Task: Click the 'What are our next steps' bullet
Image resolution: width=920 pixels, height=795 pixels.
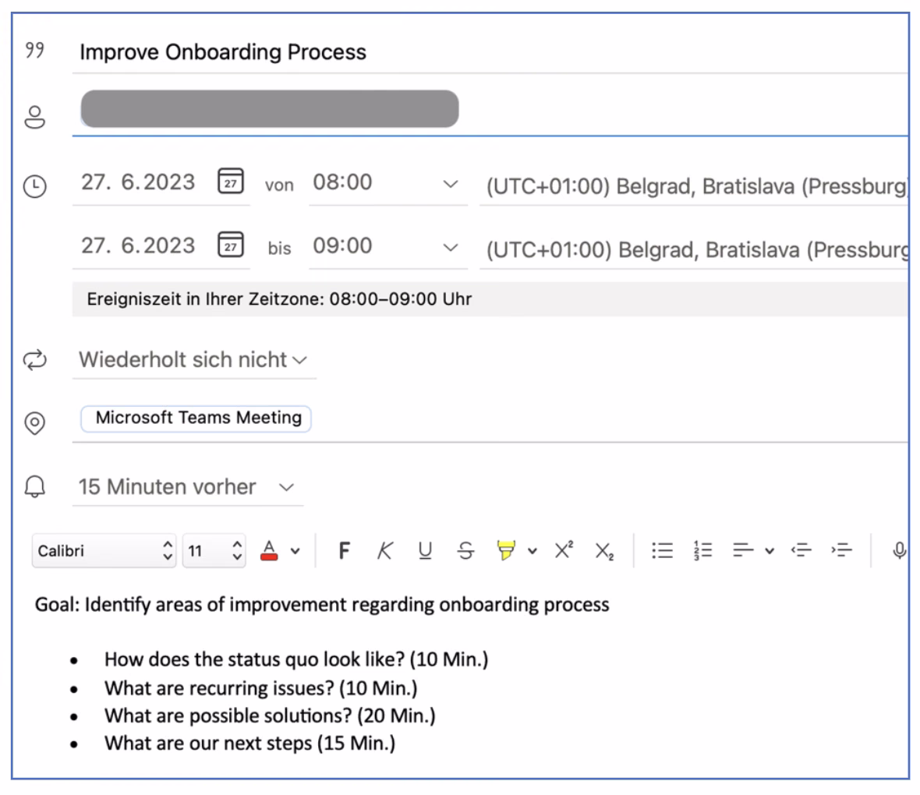Action: click(x=250, y=743)
